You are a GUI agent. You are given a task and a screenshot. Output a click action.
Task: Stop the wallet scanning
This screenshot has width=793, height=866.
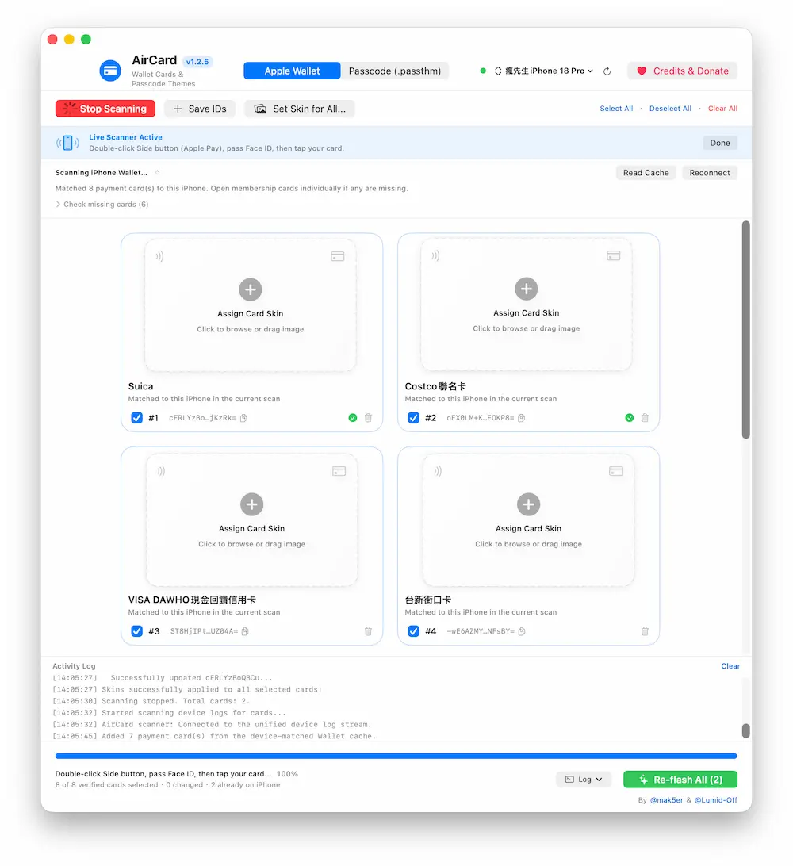105,109
